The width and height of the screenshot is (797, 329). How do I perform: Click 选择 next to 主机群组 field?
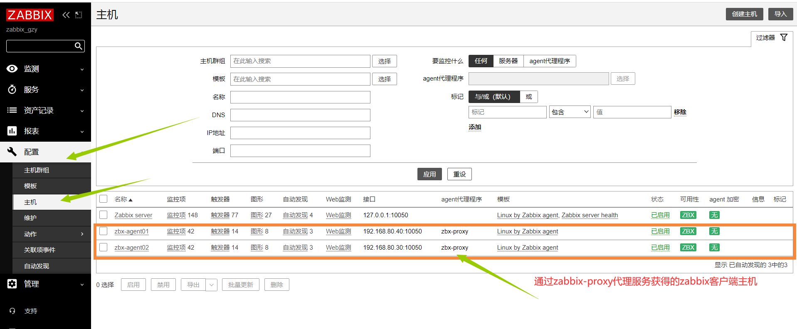tap(385, 61)
